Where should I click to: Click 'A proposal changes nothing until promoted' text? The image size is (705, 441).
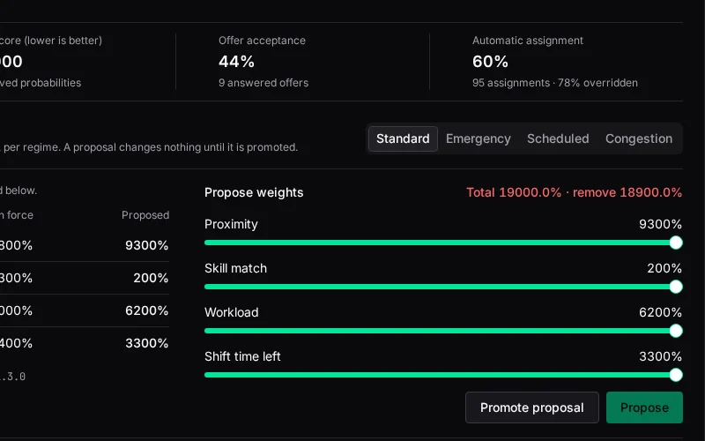(x=181, y=147)
